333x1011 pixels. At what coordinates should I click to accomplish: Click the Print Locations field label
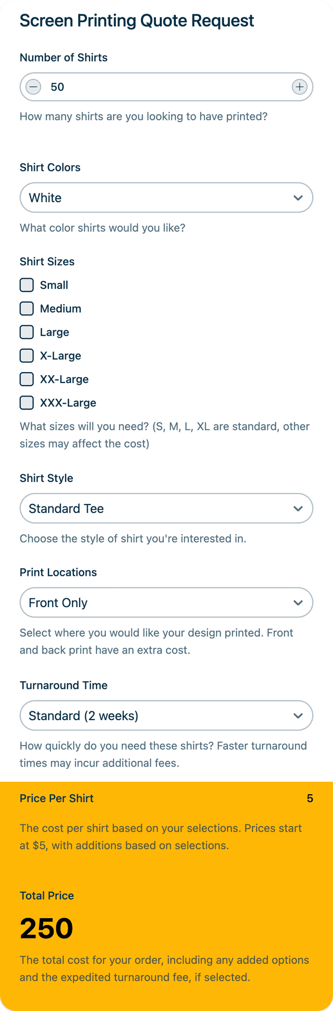(58, 572)
